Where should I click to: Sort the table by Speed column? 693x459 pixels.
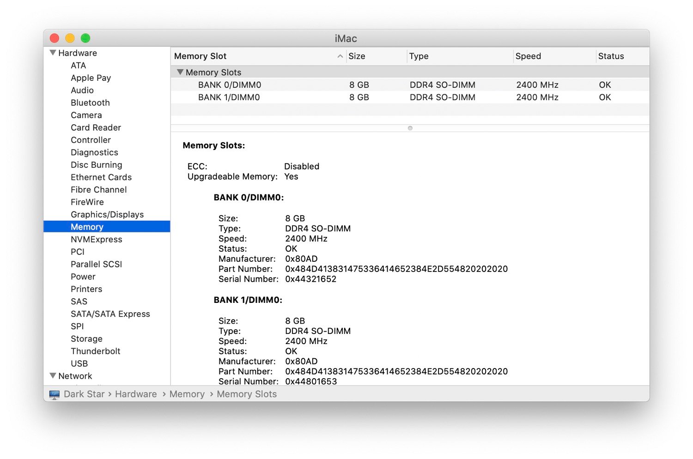(528, 56)
